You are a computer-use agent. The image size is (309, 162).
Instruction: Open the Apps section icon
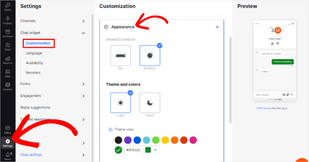pos(7,73)
